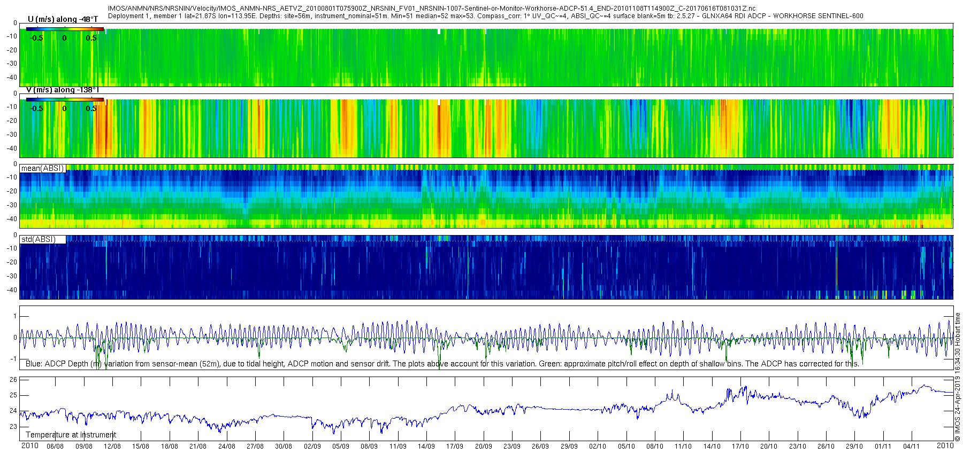This screenshot has height=454, width=963.
Task: Click the '23' tick on temperature axis
Action: pyautogui.click(x=13, y=427)
